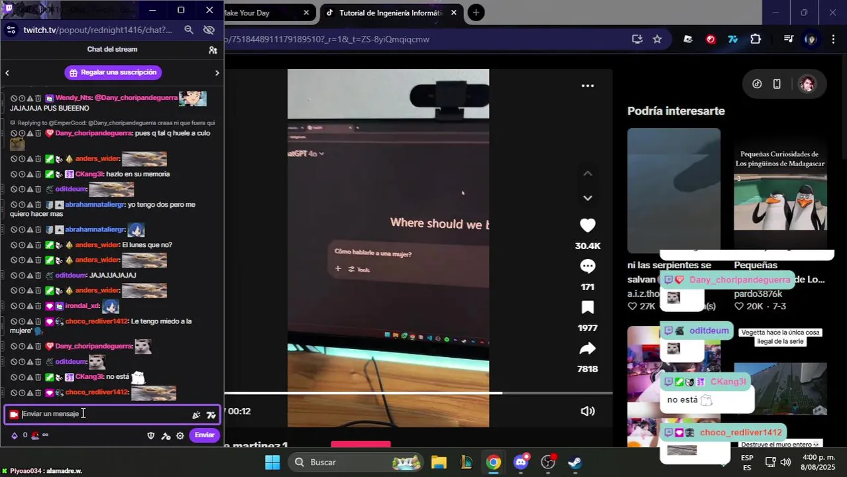Click the 7TV extension icon in Chrome toolbar
Screen dimensions: 847x477
tap(733, 39)
